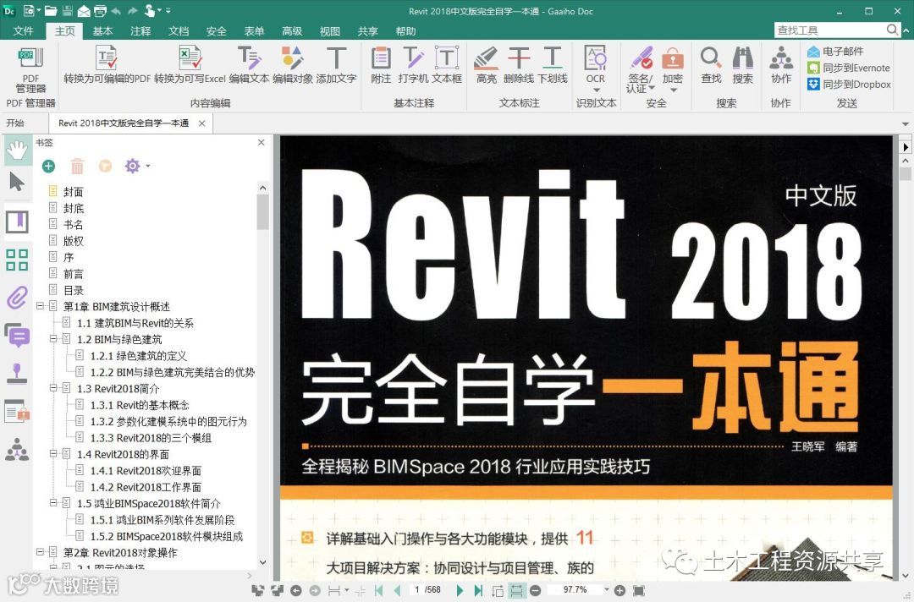Switch to 注释 ribbon tab
The width and height of the screenshot is (914, 602).
(140, 30)
